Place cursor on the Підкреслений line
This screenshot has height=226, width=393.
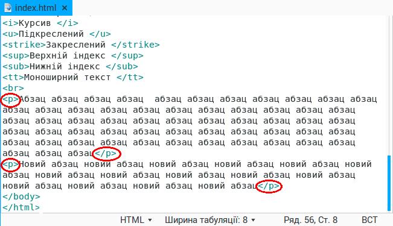[57, 34]
